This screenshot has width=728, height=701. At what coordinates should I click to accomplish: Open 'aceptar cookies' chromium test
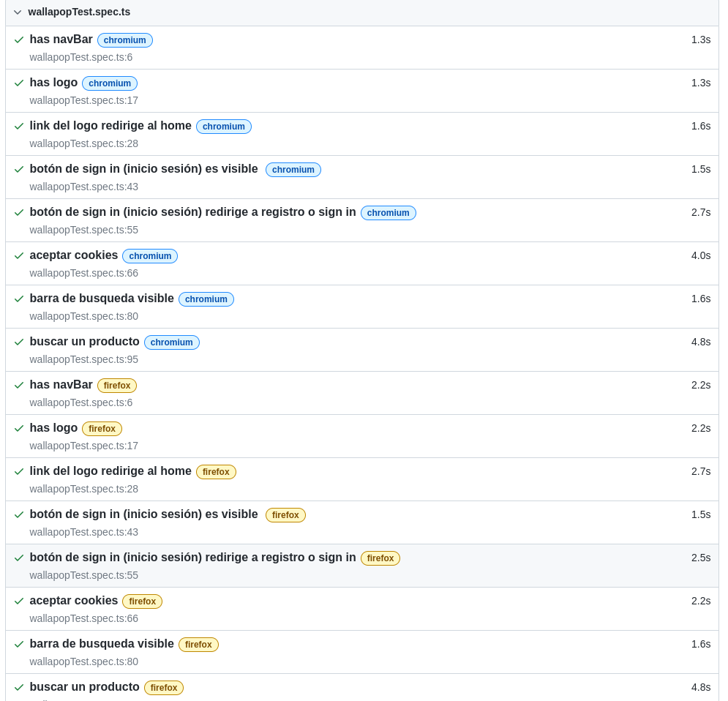74,255
